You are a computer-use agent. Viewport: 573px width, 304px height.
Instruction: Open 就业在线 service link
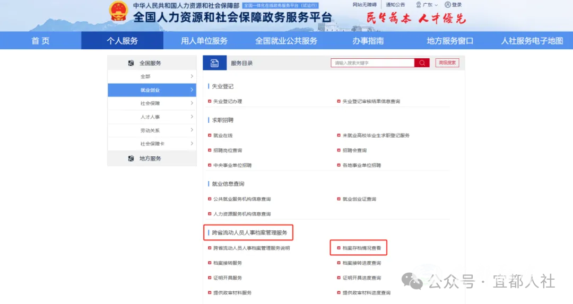pos(223,136)
